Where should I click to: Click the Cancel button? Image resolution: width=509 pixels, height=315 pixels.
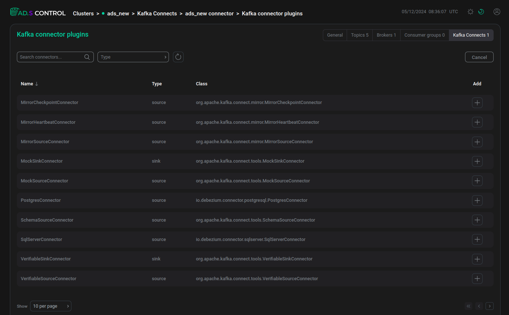click(479, 57)
